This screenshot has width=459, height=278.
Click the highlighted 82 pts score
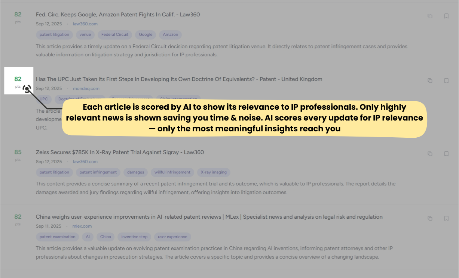[18, 79]
